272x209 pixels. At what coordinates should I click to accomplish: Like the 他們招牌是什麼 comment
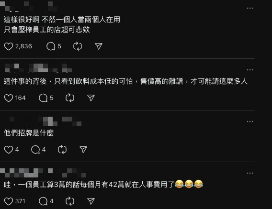pyautogui.click(x=9, y=150)
